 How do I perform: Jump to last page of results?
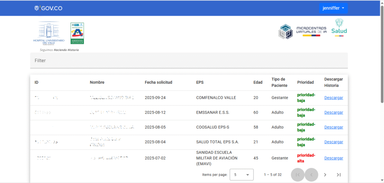coord(339,174)
